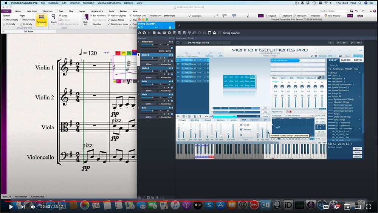Click the YouTube volume speaker icon
Screen dimensions: 378x213
click(x=33, y=207)
